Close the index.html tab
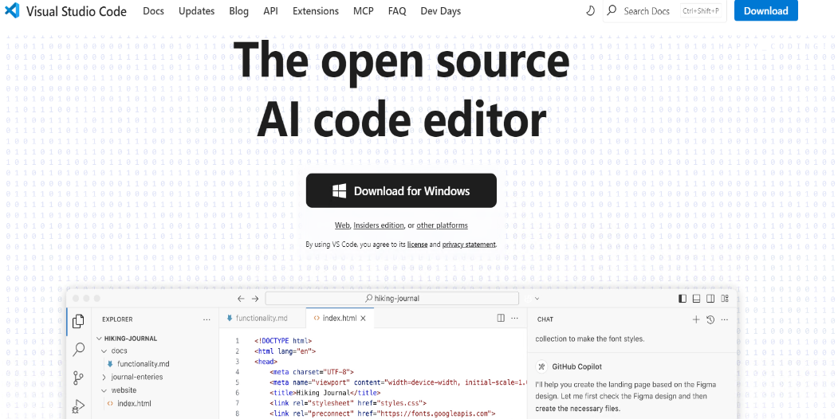 [x=363, y=318]
